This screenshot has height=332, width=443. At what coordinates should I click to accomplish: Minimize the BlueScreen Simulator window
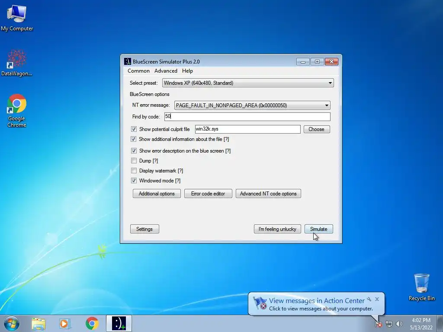303,61
